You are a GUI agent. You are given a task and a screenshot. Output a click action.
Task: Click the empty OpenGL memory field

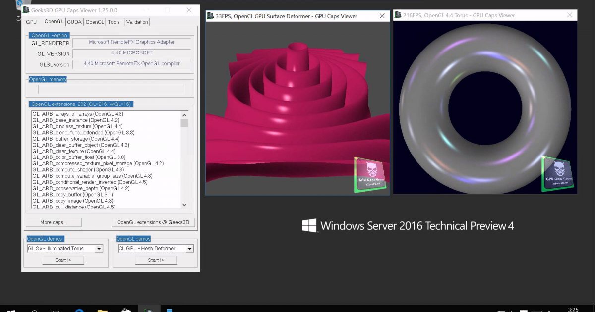pos(111,90)
